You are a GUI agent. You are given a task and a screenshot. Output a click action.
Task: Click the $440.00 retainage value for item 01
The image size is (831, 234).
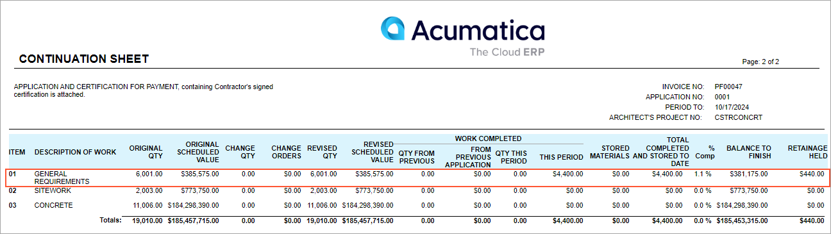click(812, 174)
